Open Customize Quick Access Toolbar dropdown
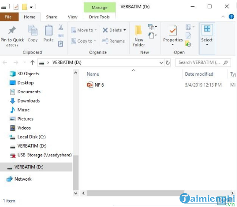 [x=31, y=7]
